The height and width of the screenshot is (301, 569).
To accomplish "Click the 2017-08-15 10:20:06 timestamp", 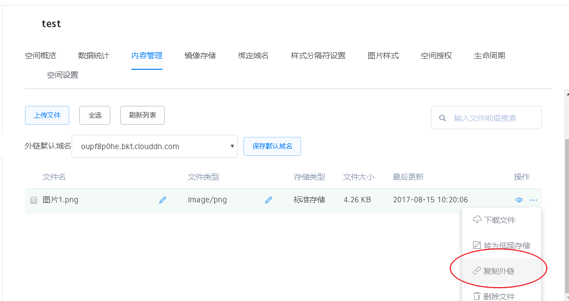I will click(x=430, y=200).
